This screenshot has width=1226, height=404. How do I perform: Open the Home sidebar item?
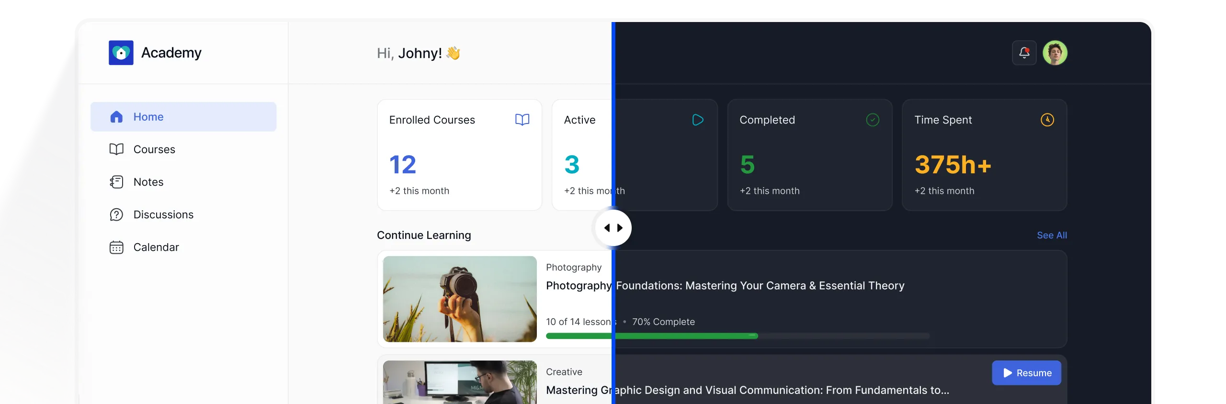click(183, 117)
